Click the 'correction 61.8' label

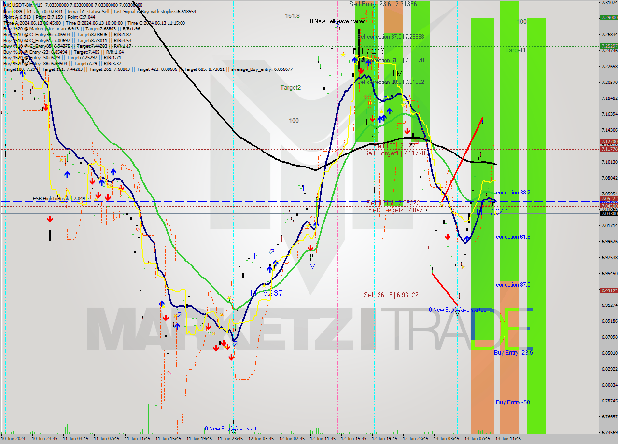pos(513,237)
